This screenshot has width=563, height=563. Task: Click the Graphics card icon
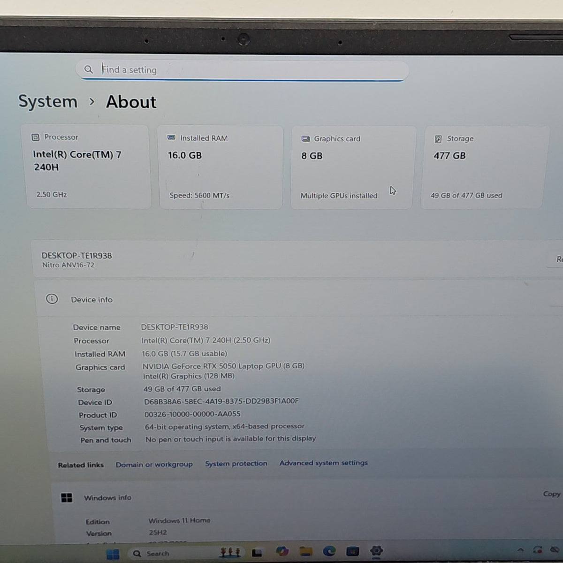[305, 138]
